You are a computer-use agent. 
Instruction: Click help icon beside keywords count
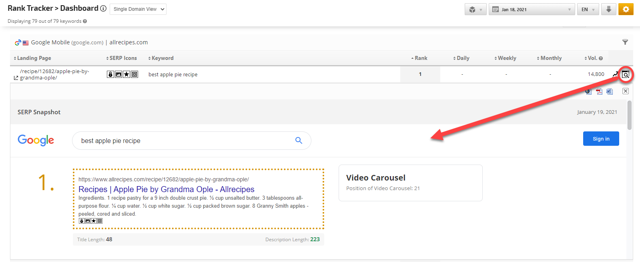(85, 21)
